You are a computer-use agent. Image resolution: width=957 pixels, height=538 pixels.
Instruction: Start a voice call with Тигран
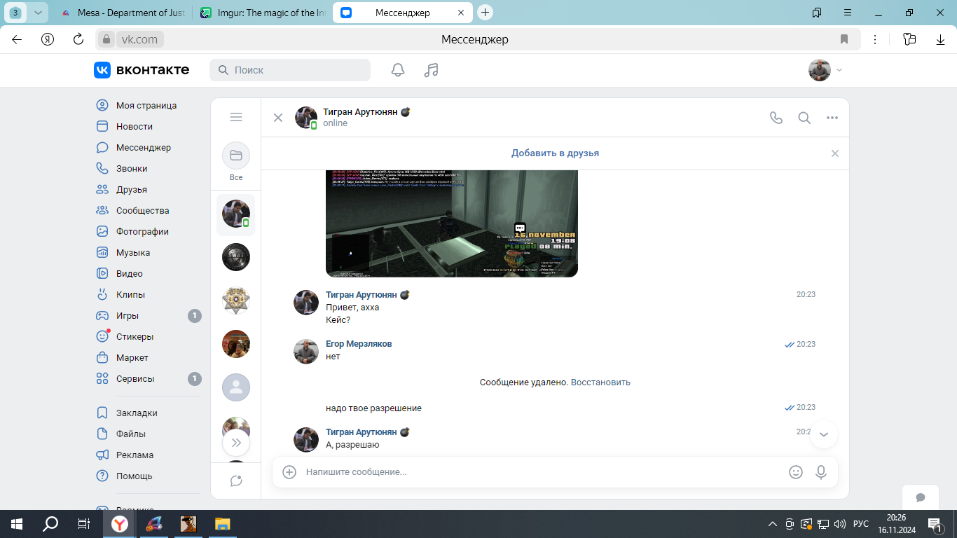click(x=776, y=118)
